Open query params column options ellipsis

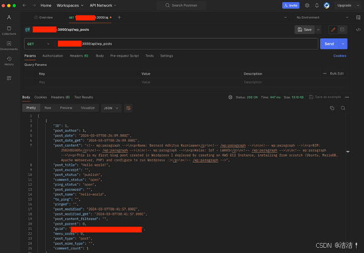tap(325, 73)
